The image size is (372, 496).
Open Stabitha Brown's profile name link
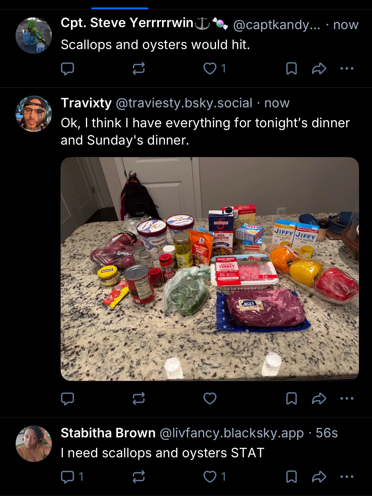(x=108, y=433)
